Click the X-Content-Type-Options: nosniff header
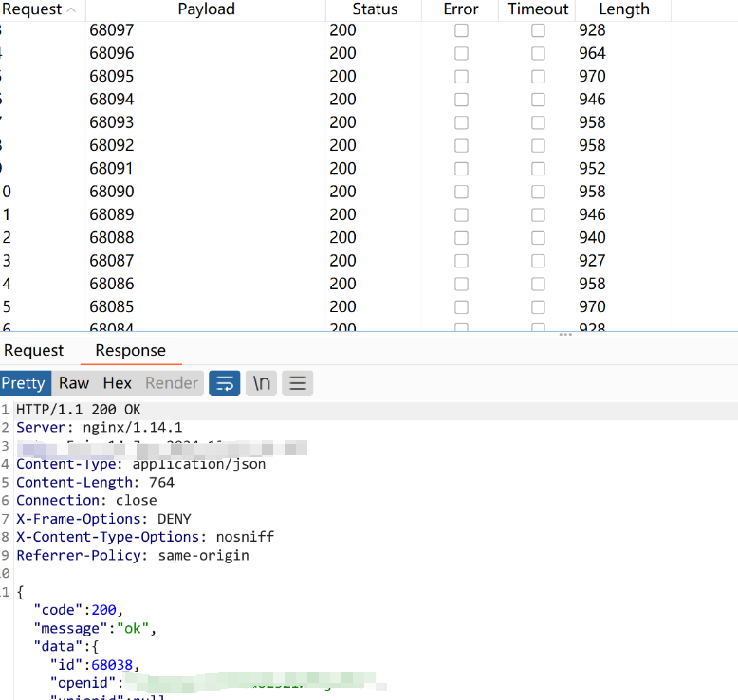Screen dimensions: 738x700 (x=145, y=537)
